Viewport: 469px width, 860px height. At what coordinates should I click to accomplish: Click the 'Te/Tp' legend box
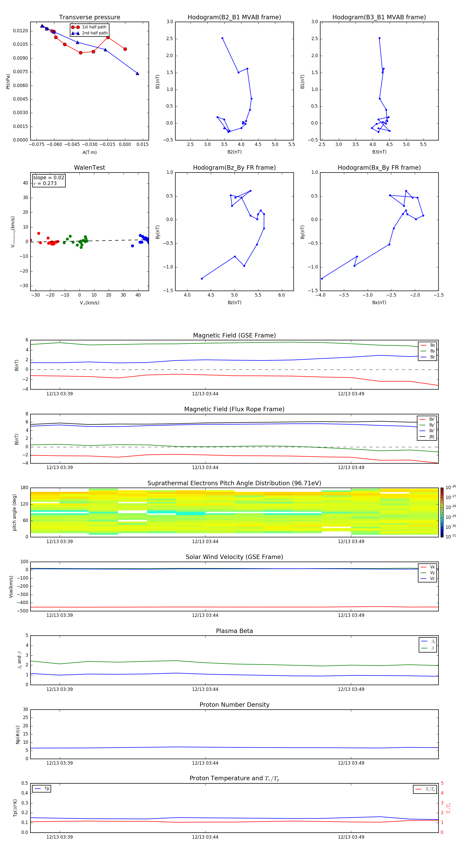(x=425, y=789)
